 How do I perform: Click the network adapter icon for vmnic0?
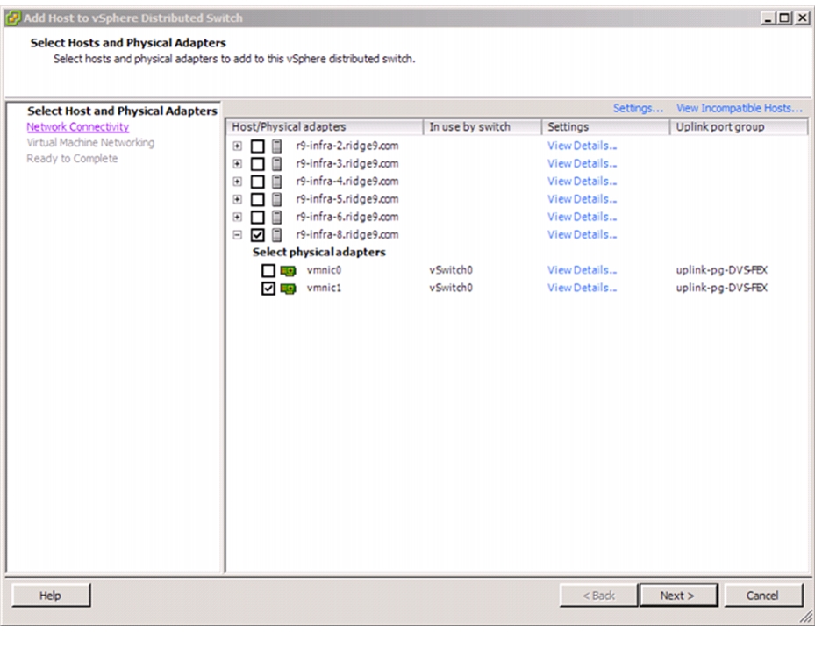coord(288,271)
